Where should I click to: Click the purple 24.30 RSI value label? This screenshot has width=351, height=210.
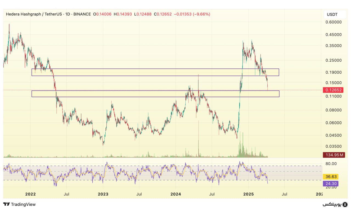(331, 184)
